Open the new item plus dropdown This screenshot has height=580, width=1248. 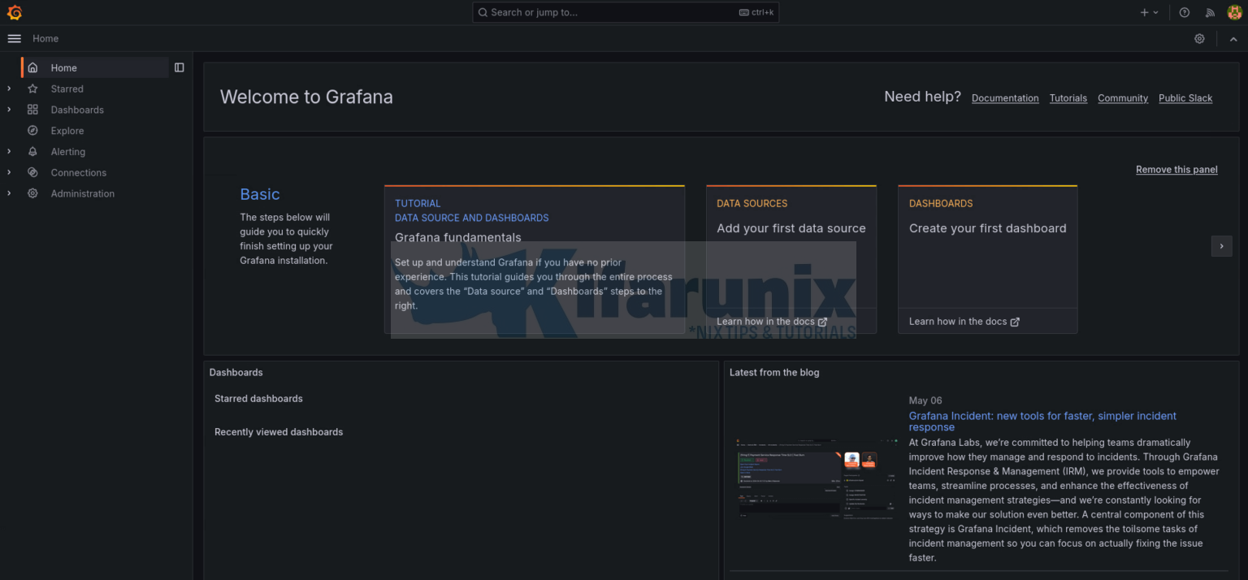[x=1149, y=12]
